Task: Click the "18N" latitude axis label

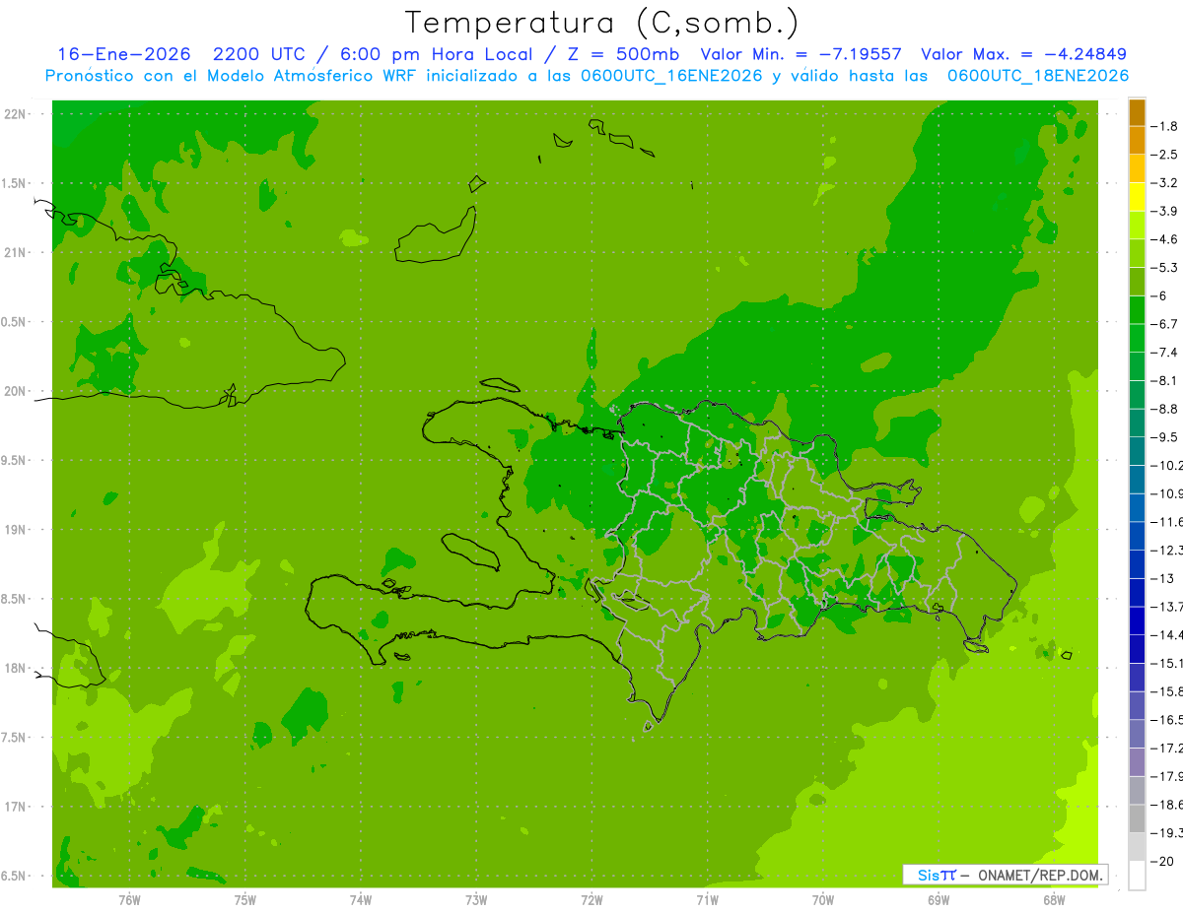Action: point(16,669)
